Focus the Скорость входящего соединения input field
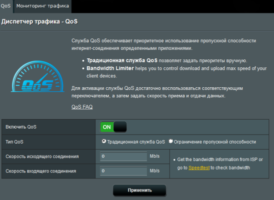274x200 pixels. pyautogui.click(x=123, y=171)
